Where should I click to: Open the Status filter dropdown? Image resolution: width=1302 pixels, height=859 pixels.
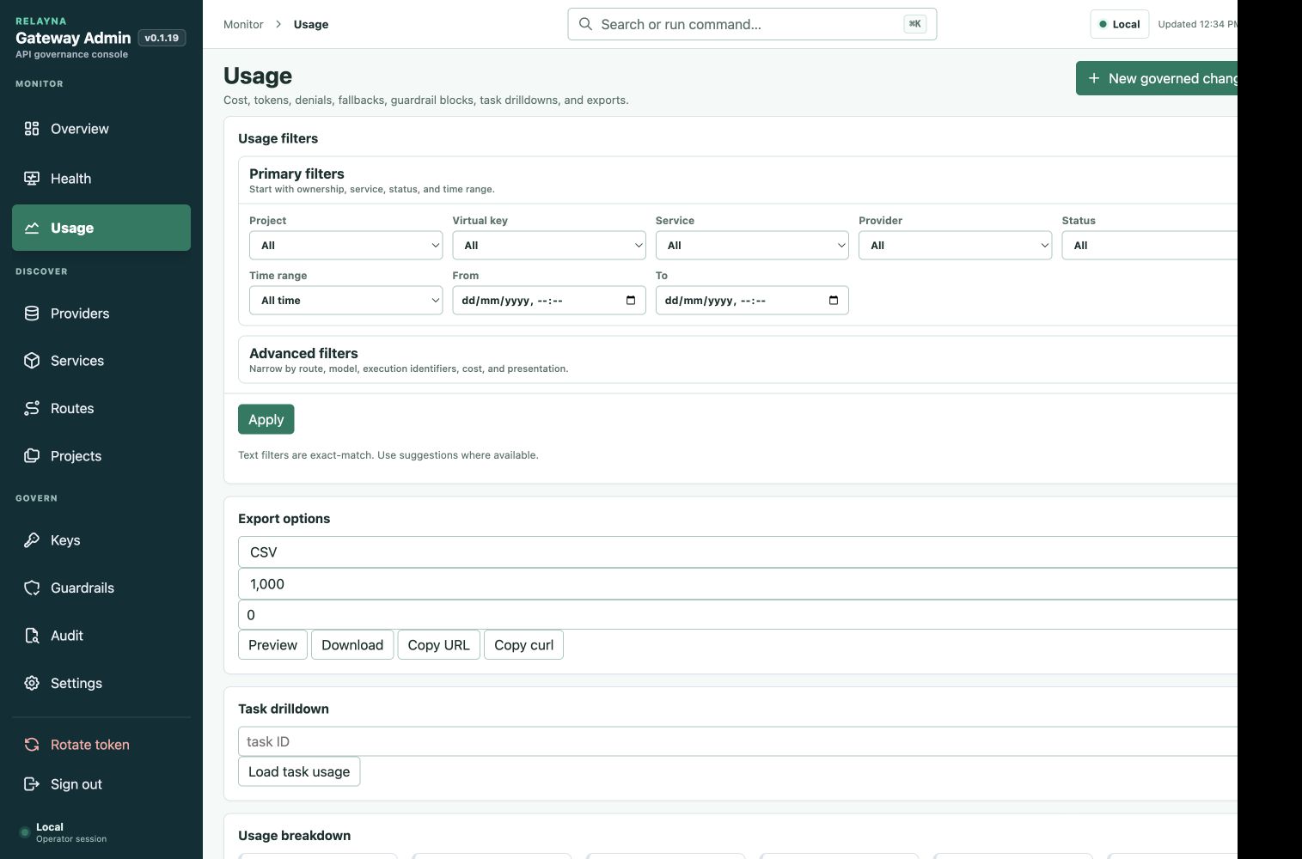pyautogui.click(x=1150, y=246)
